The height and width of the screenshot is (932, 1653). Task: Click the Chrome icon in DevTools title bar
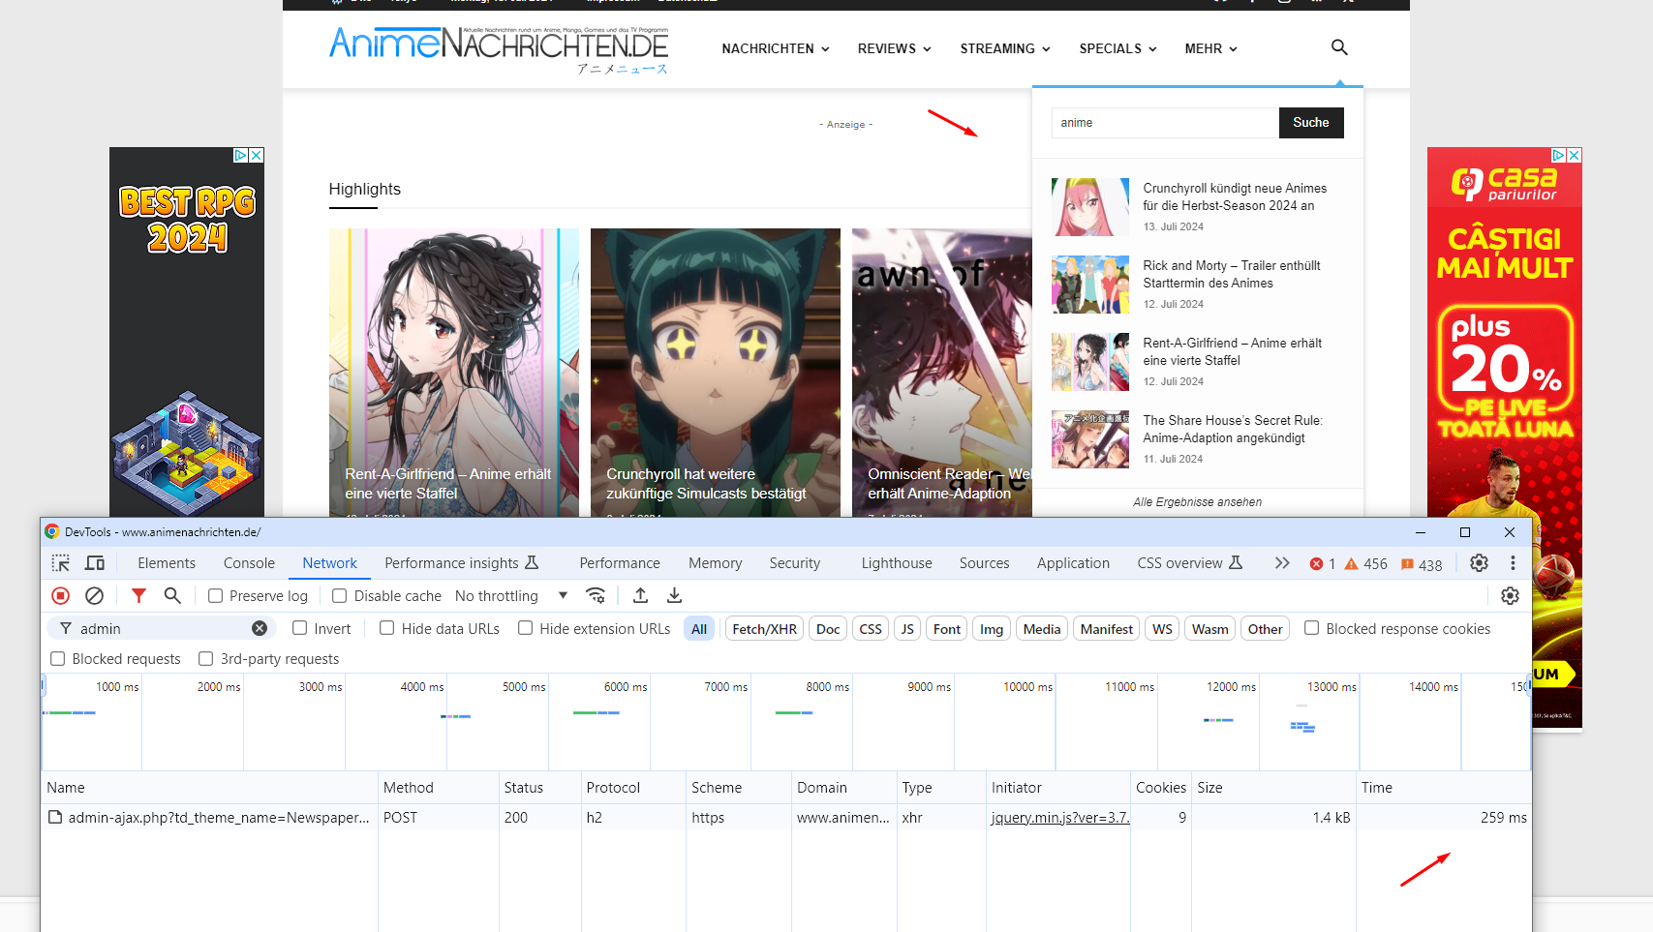(x=52, y=531)
